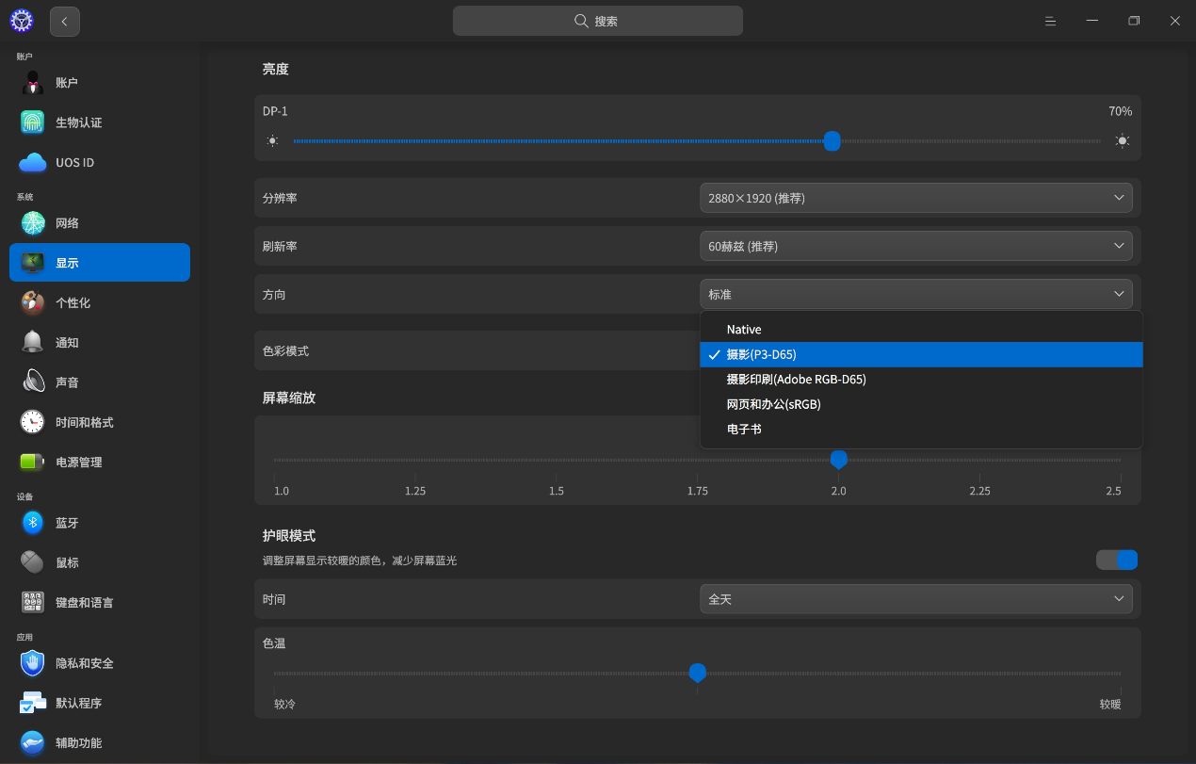Open the resolution 2880×1920 dropdown
1196x764 pixels.
pos(915,198)
